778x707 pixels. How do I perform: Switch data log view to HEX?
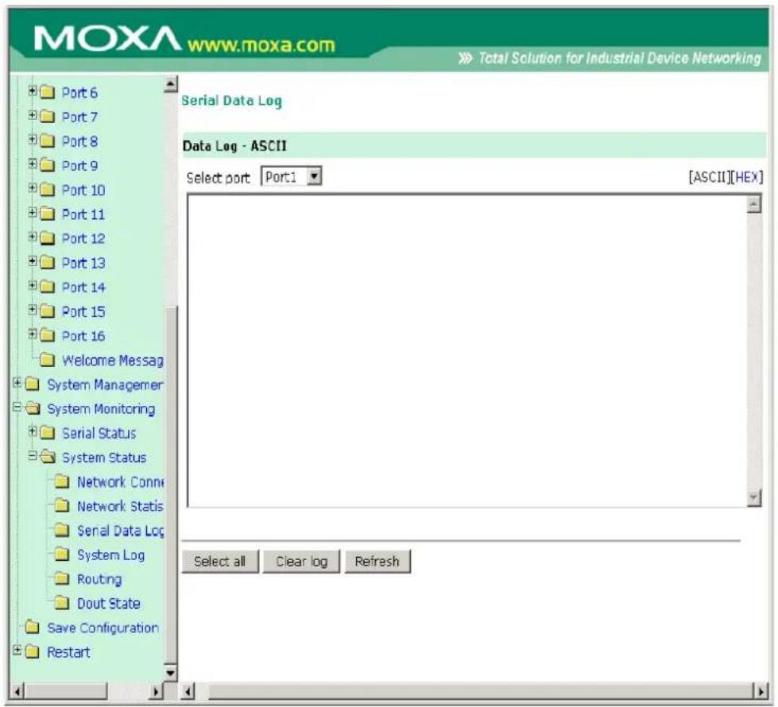pyautogui.click(x=747, y=177)
